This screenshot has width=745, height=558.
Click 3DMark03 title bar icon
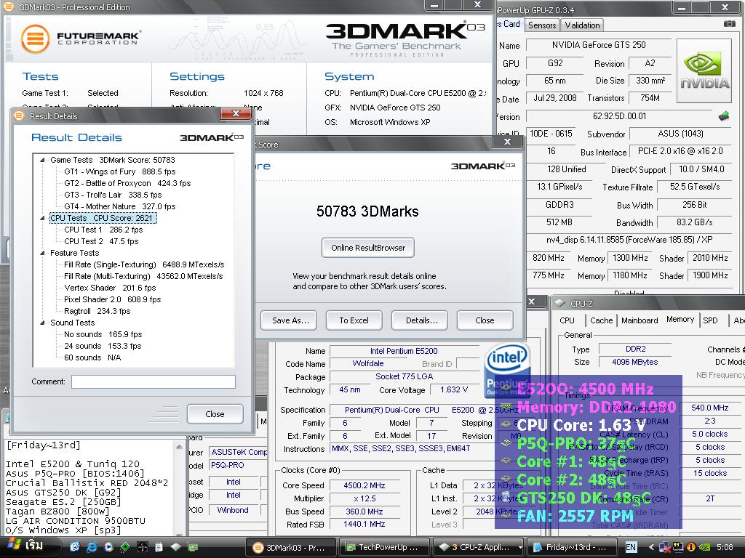9,7
